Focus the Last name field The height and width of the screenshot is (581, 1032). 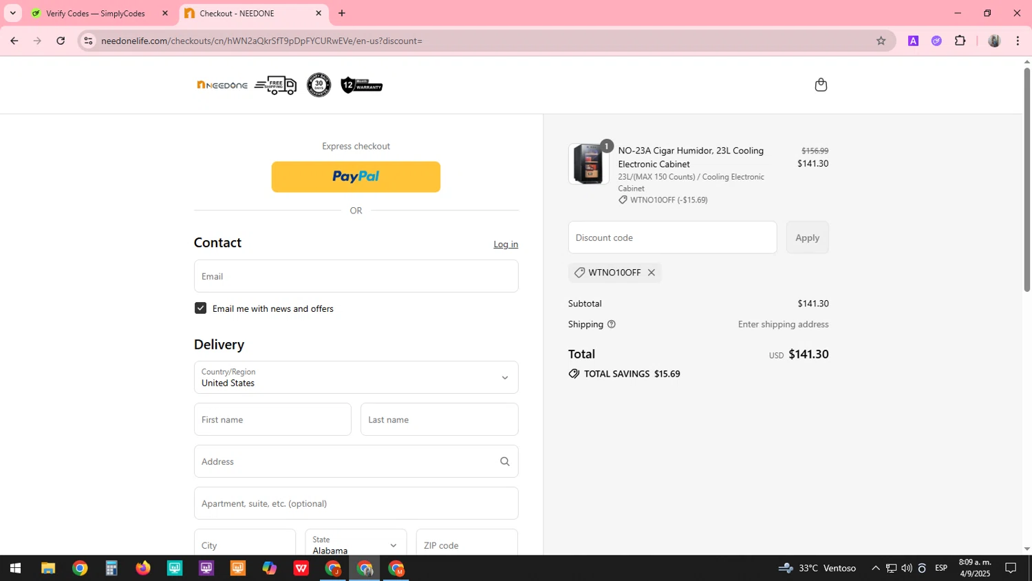(439, 419)
